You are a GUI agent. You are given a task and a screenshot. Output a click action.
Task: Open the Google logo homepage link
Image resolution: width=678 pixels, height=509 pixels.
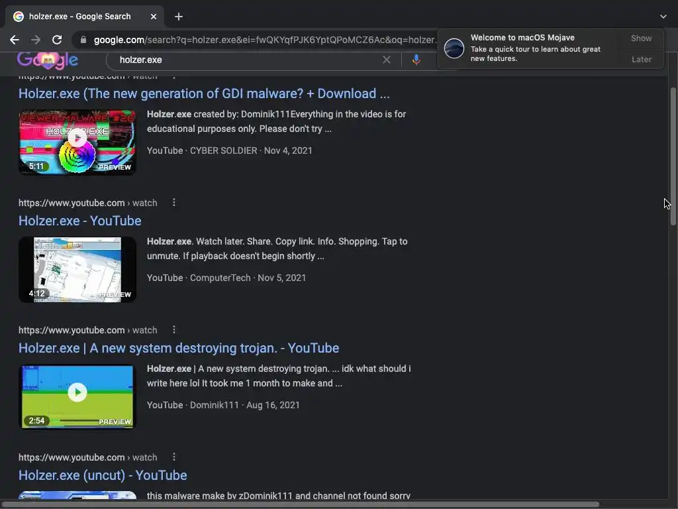[x=48, y=60]
